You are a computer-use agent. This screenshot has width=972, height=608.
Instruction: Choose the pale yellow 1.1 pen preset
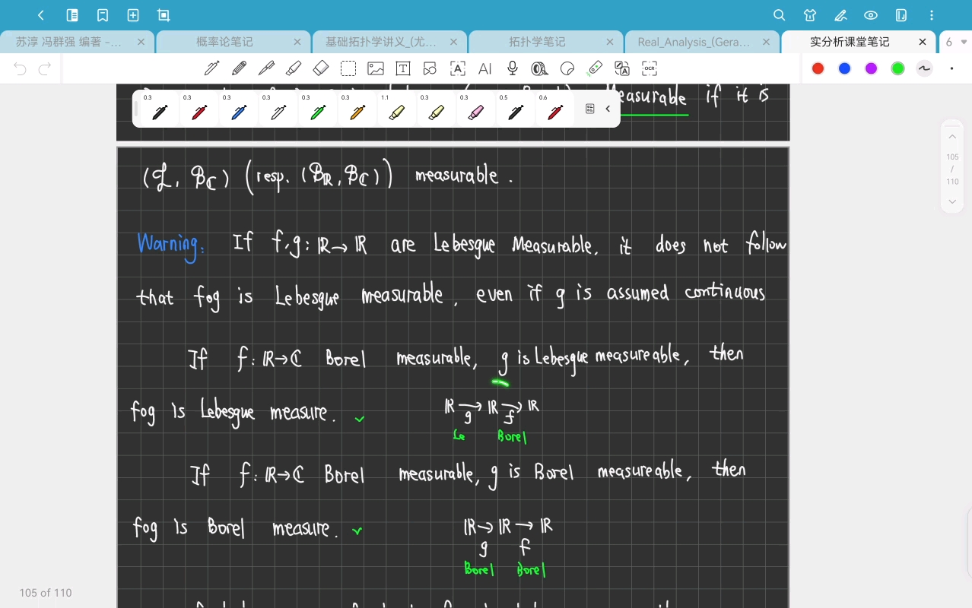(397, 109)
